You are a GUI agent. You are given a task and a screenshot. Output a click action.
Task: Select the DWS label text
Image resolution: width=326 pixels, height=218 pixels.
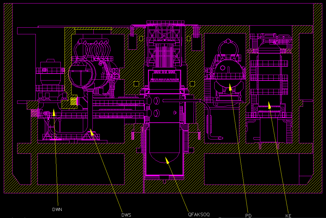126,215
